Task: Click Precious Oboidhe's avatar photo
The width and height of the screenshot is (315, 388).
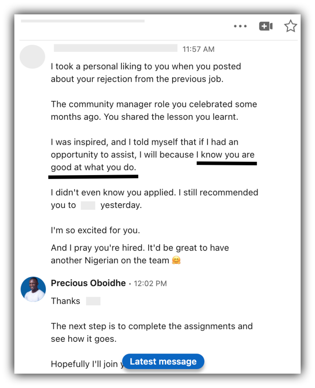Action: pos(33,289)
